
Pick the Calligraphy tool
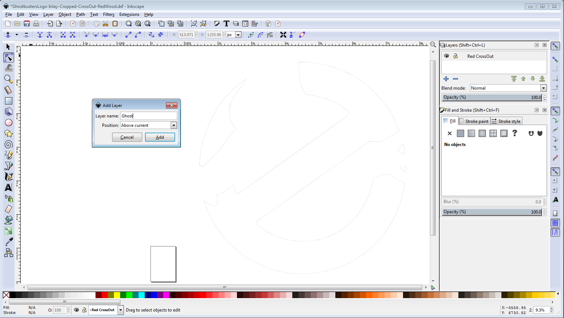click(8, 176)
